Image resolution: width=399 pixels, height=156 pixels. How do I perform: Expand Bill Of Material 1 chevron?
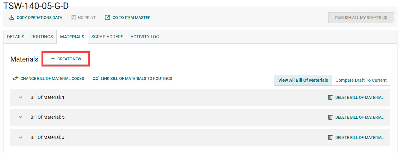point(21,97)
